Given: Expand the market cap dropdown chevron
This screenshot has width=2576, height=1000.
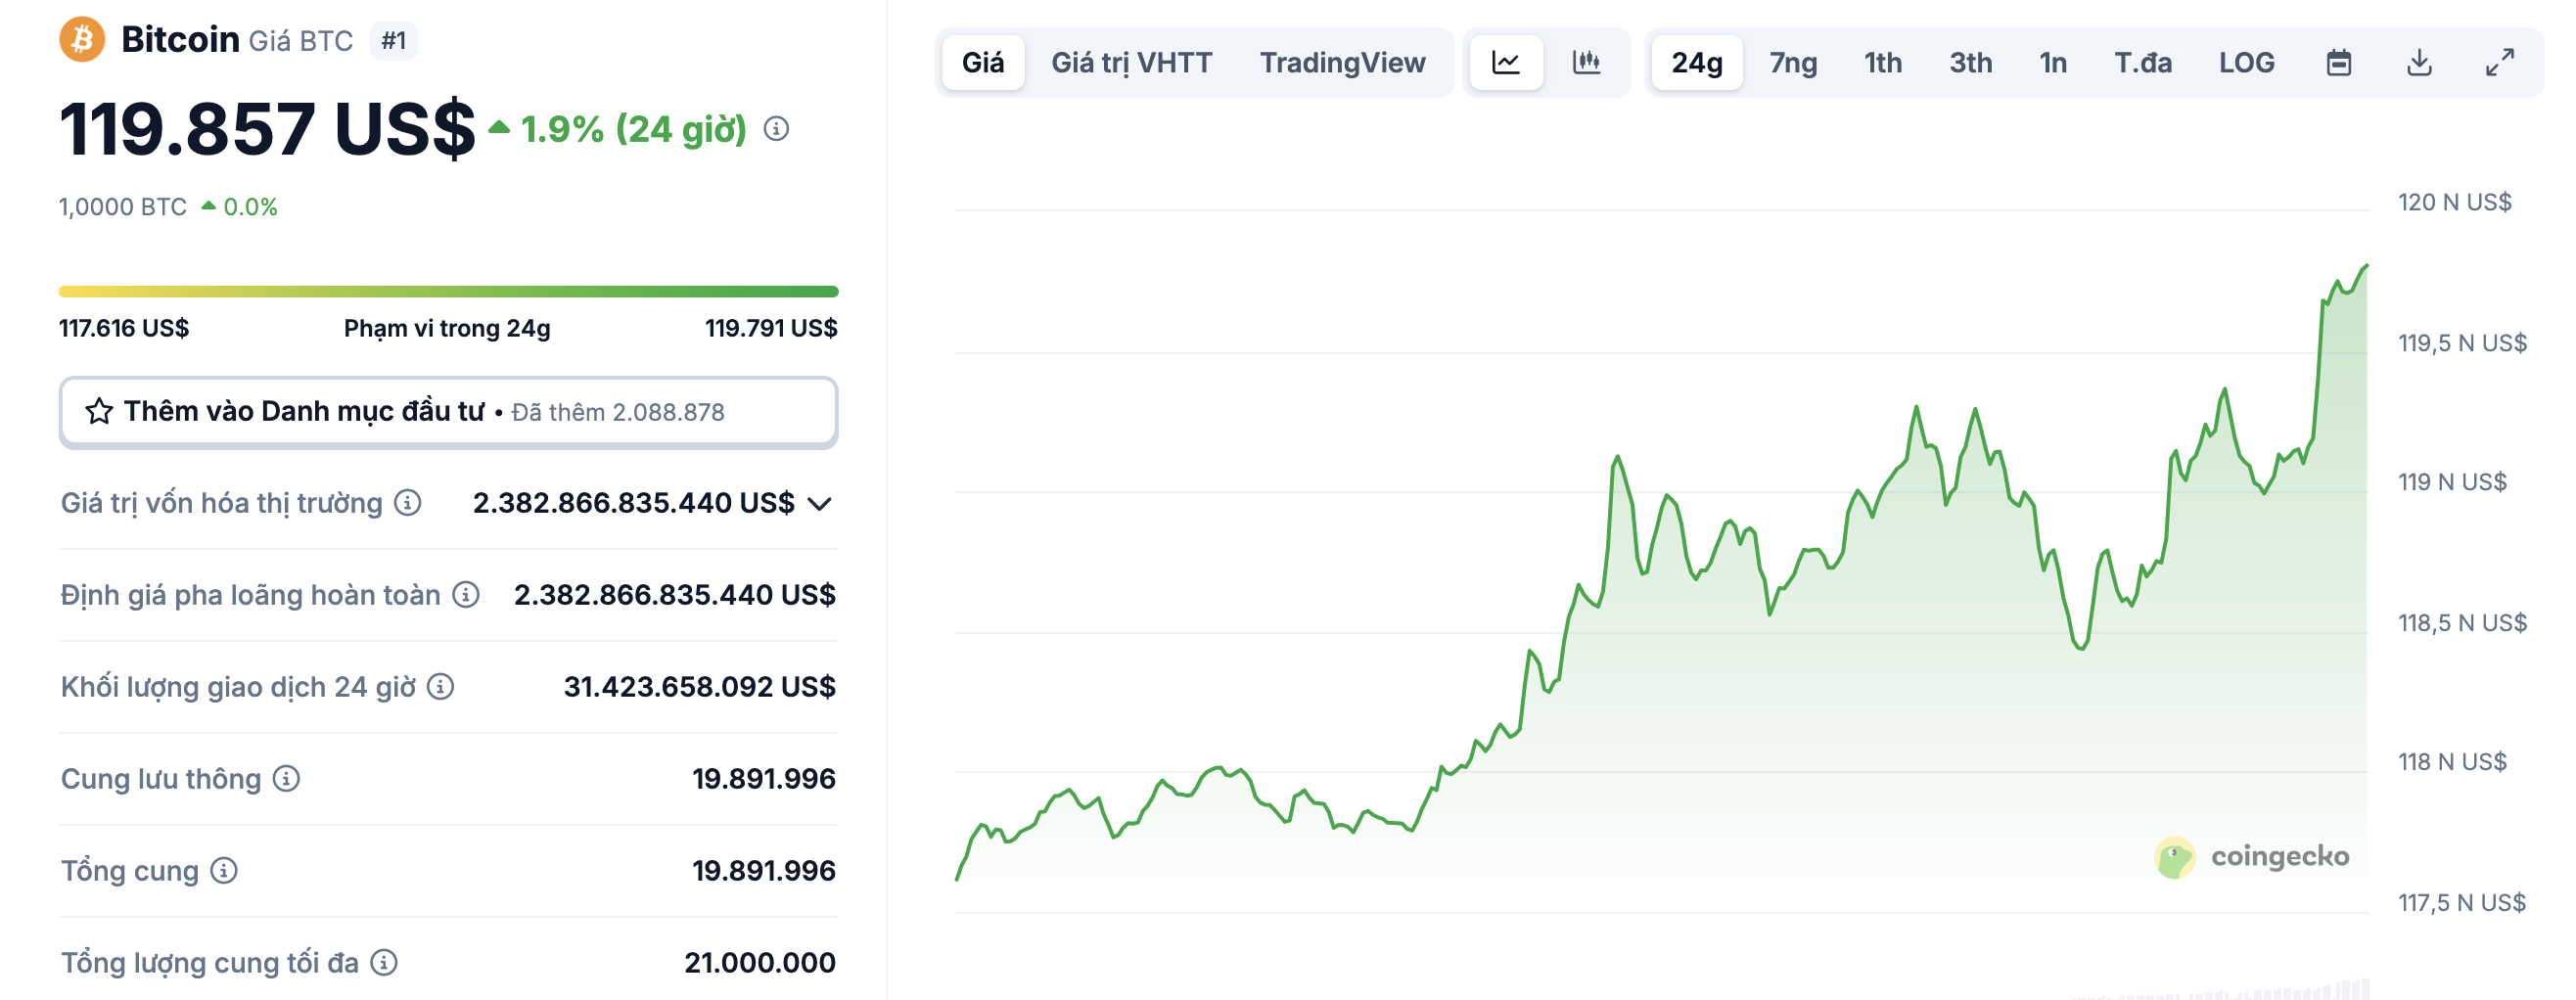Looking at the screenshot, I should pos(820,504).
